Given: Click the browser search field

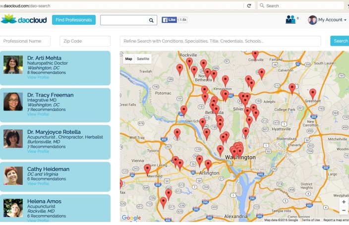Looking at the screenshot, I should coord(300,6).
